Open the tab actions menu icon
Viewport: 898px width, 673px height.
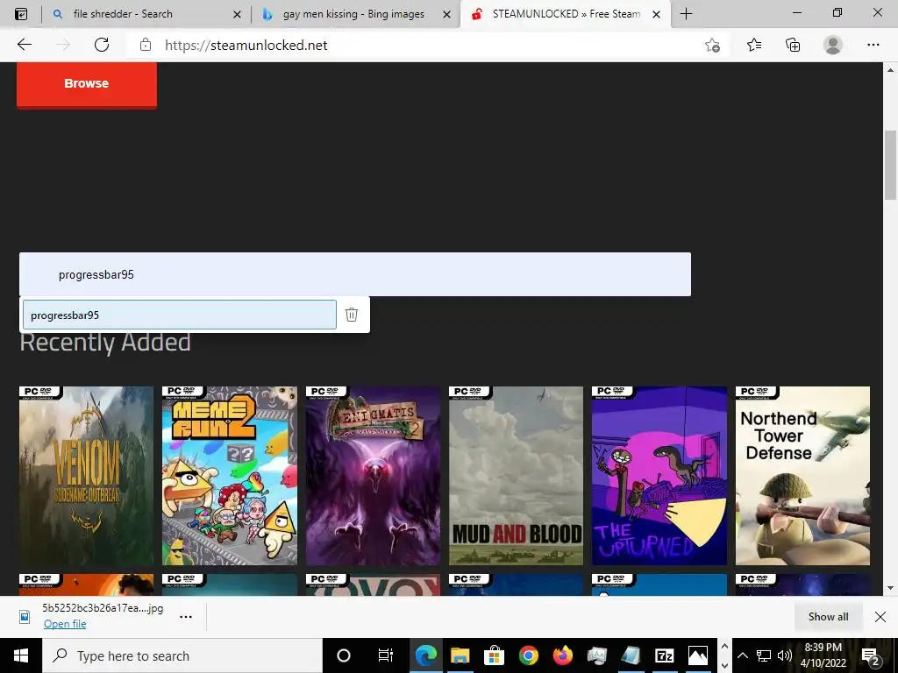(x=21, y=14)
